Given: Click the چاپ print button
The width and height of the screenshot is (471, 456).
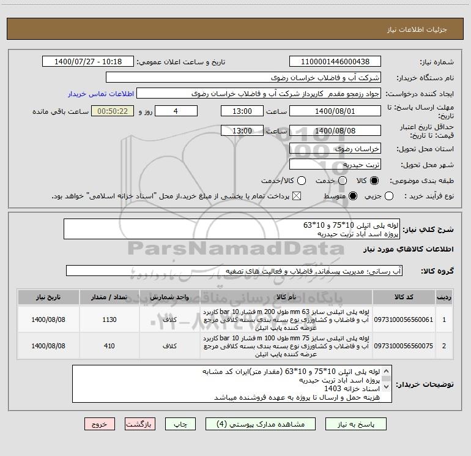Looking at the screenshot, I should click(x=180, y=424).
